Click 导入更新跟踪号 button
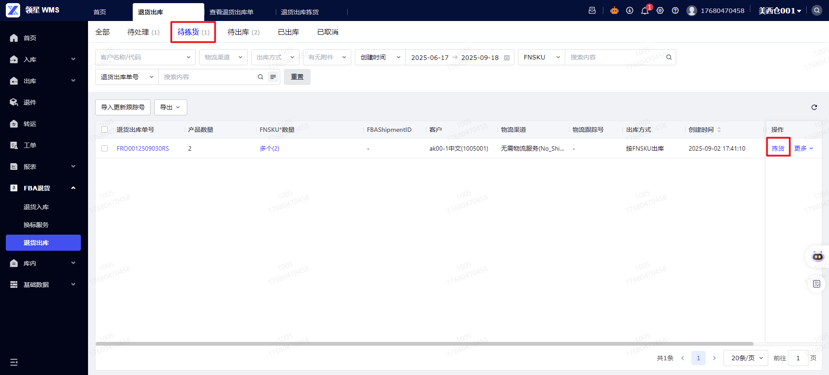The width and height of the screenshot is (829, 375). (x=123, y=107)
